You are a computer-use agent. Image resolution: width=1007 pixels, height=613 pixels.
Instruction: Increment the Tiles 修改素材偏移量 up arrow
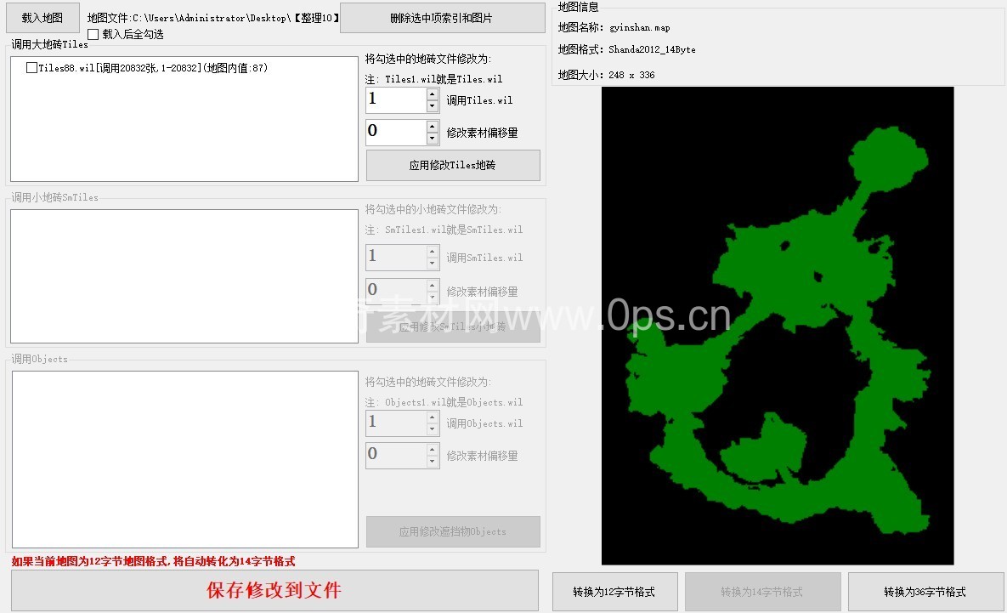[x=432, y=127]
